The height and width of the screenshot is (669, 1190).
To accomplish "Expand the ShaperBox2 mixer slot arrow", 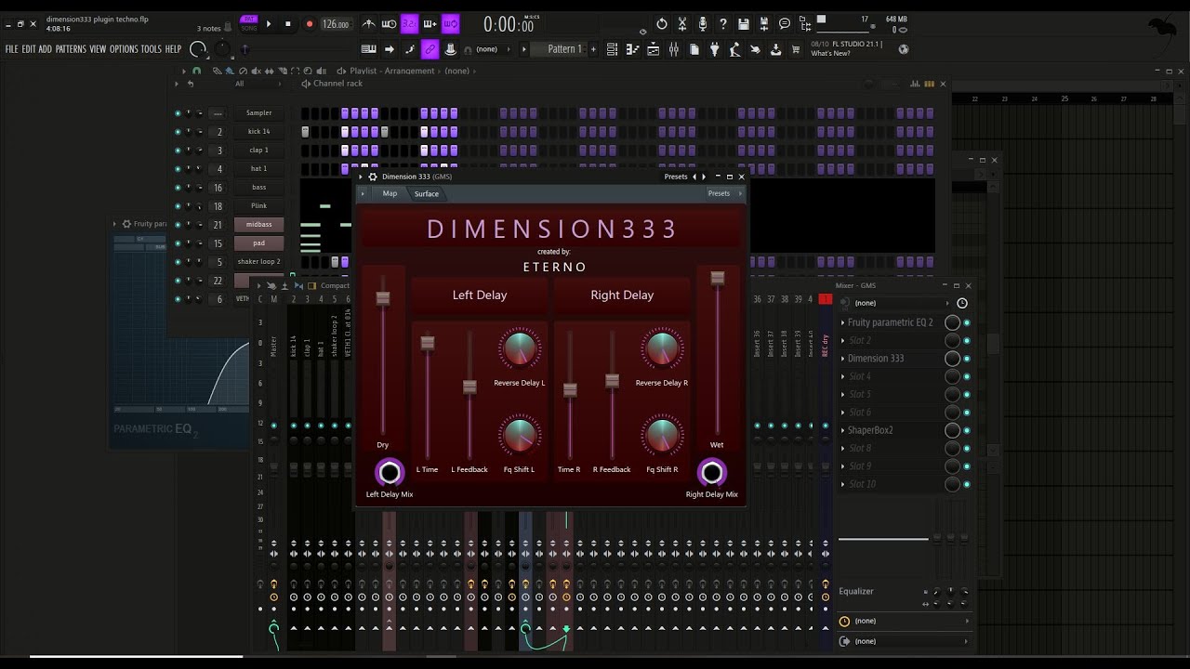I will point(842,430).
